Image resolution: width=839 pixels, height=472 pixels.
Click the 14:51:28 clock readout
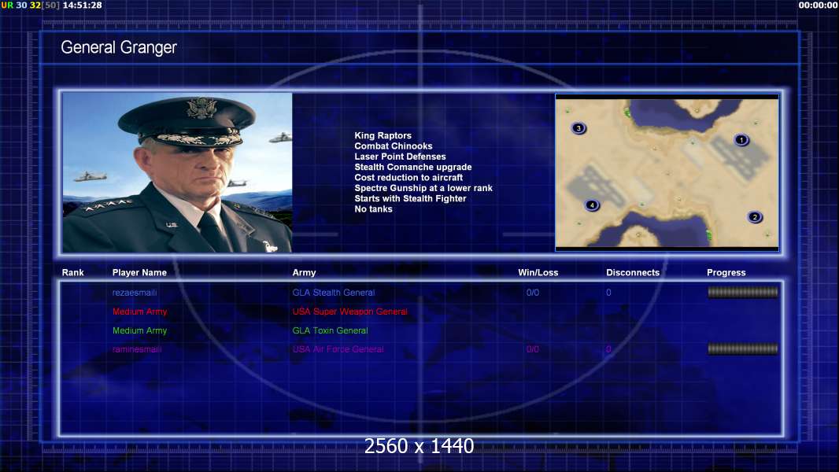(83, 5)
